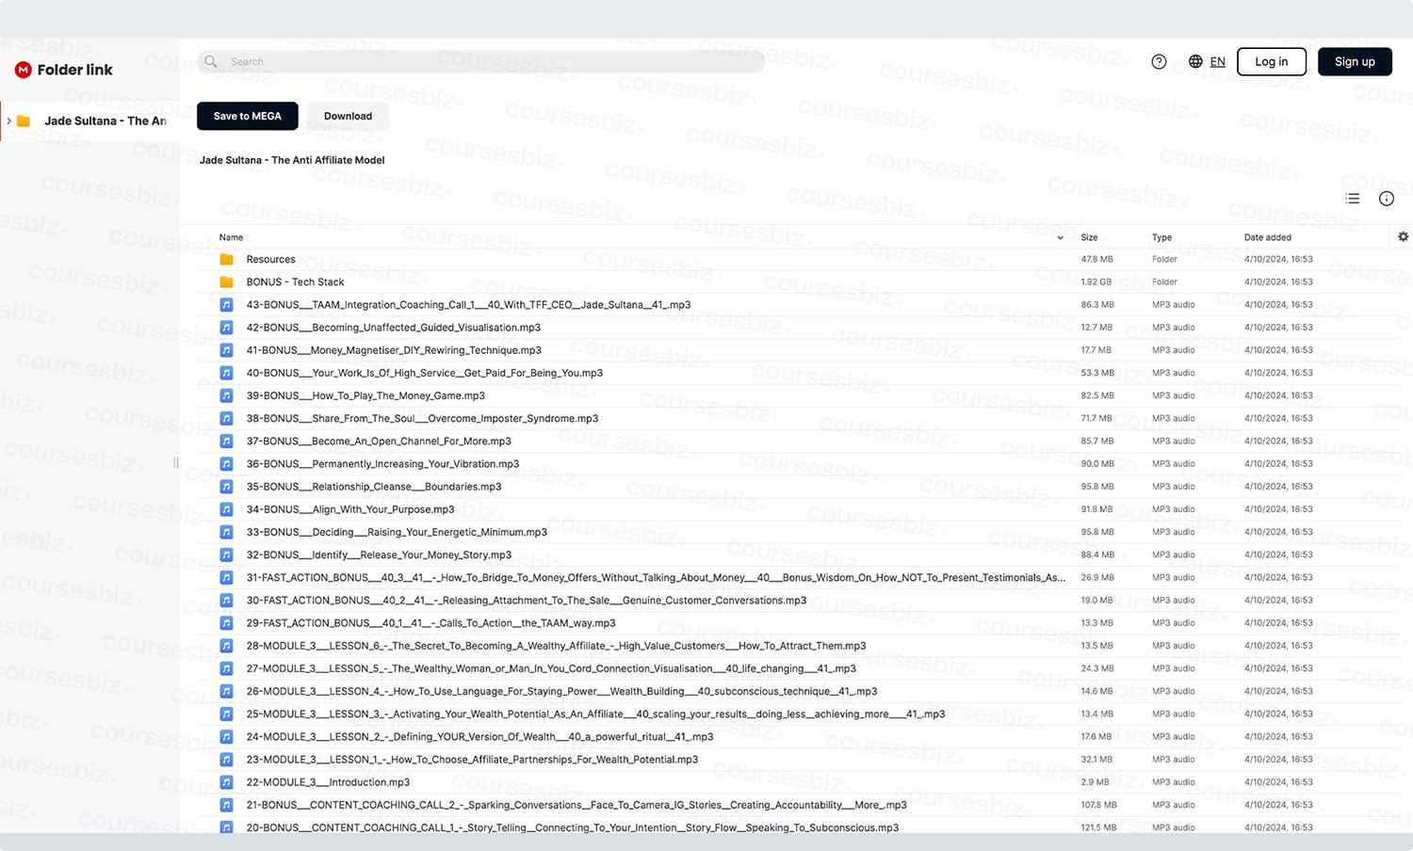This screenshot has height=851, width=1413.
Task: Select 28-MODULE_3 LESSON_6 file name
Action: pos(556,646)
